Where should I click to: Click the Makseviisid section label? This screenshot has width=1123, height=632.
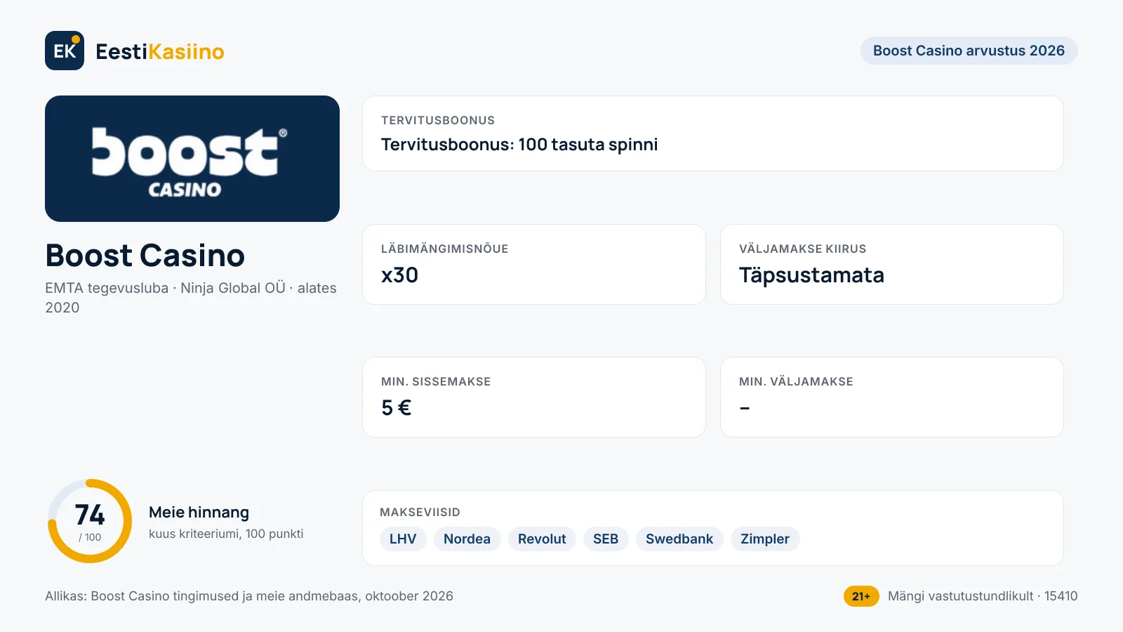(x=420, y=512)
